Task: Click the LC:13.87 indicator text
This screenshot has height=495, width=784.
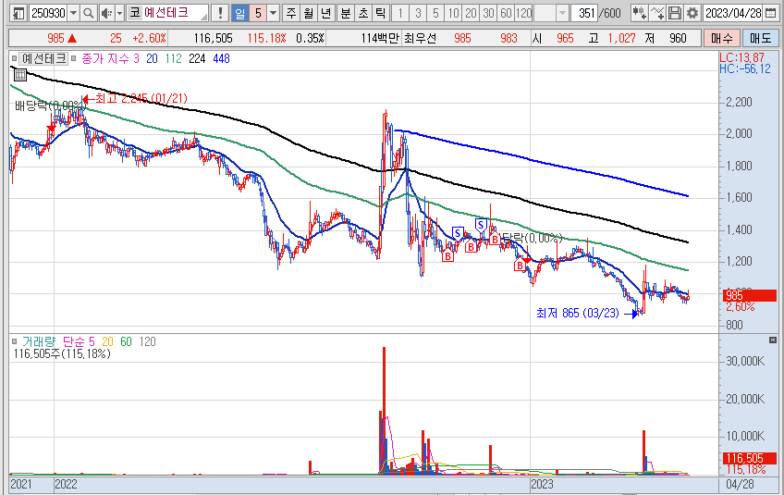Action: coord(742,57)
